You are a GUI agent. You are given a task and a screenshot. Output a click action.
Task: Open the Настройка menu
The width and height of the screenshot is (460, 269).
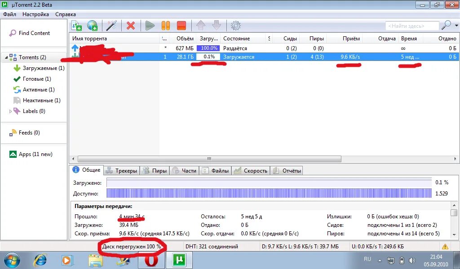click(x=35, y=14)
